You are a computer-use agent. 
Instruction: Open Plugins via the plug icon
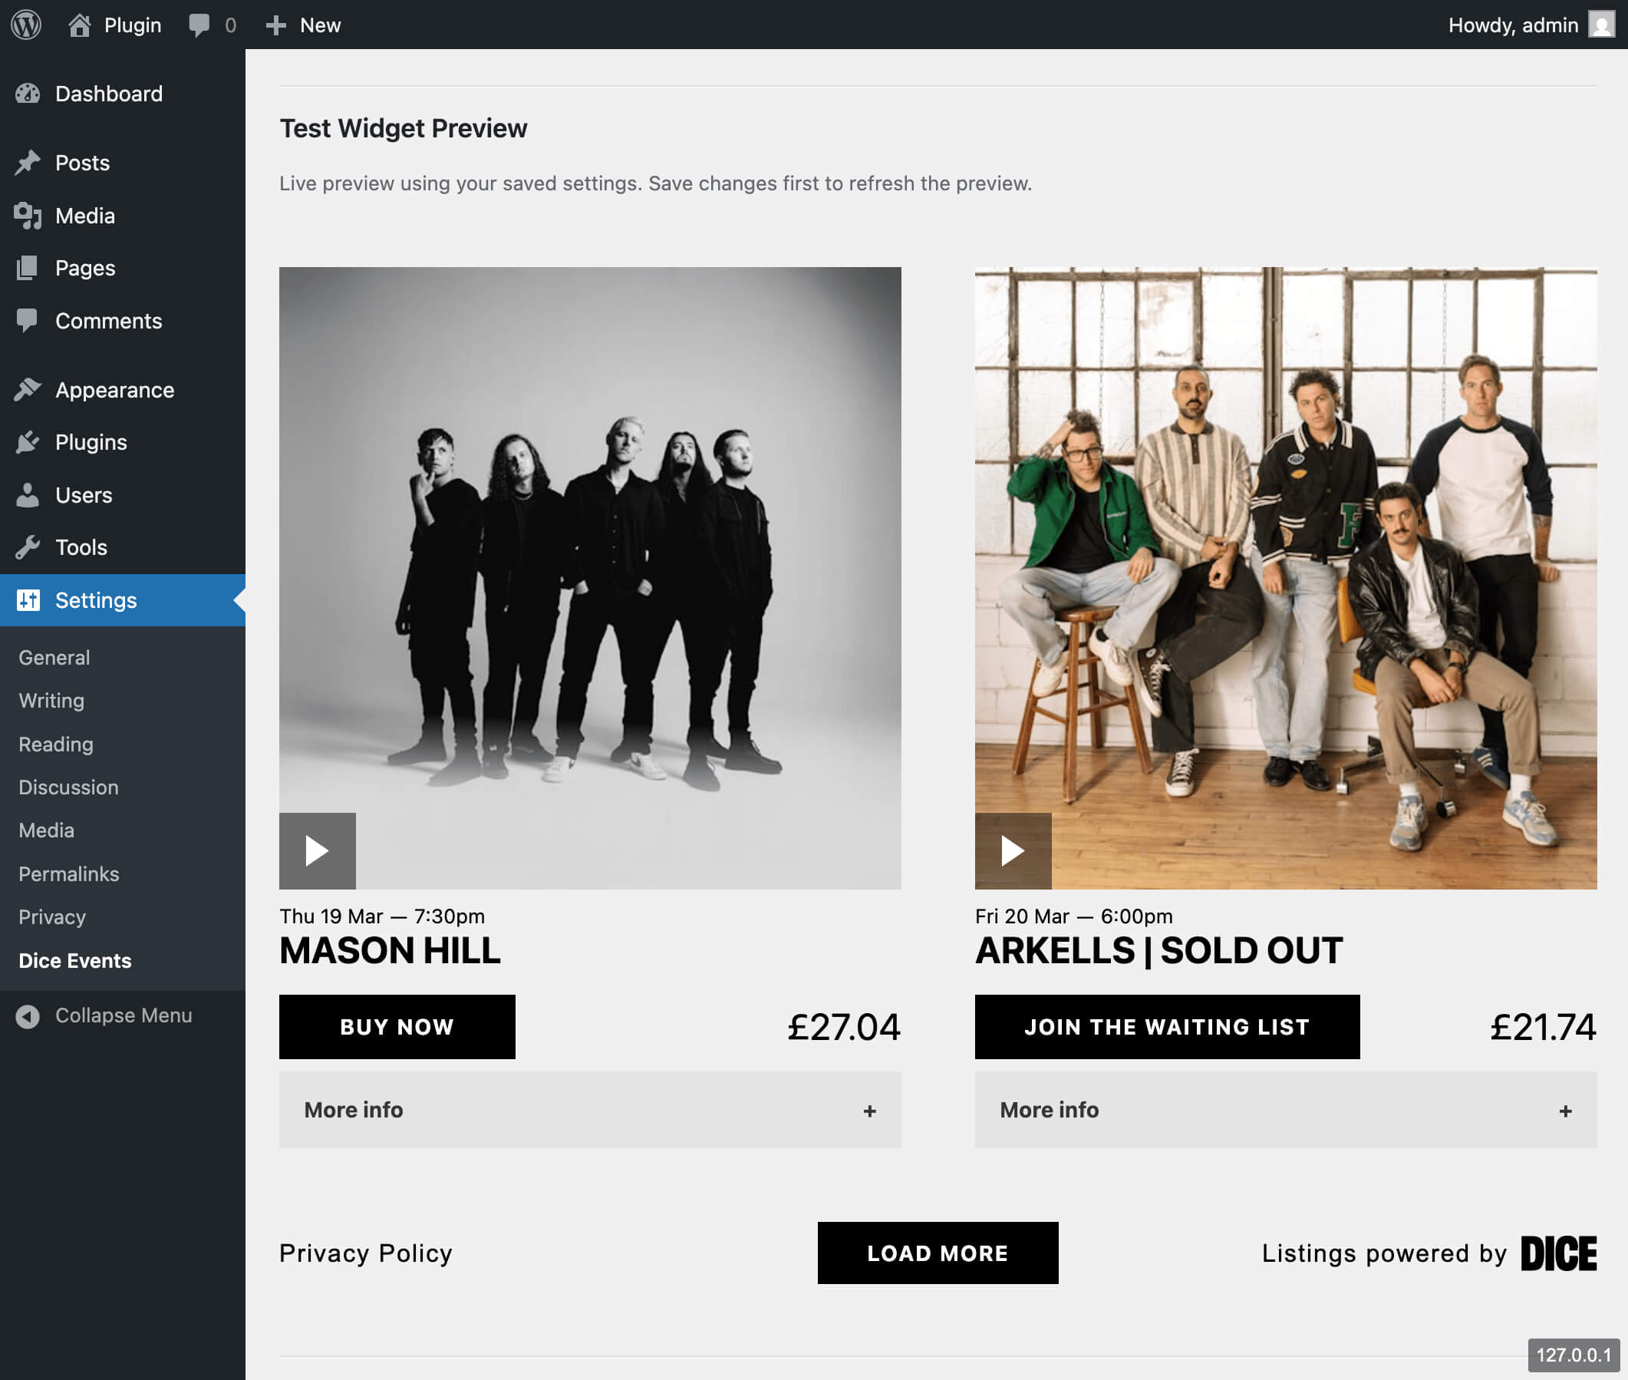pyautogui.click(x=28, y=442)
